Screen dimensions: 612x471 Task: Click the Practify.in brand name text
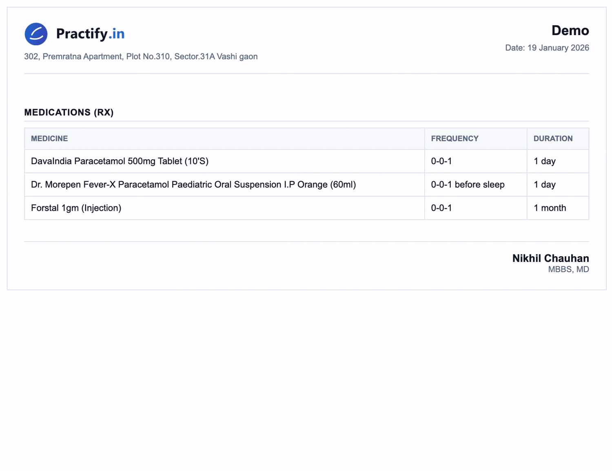click(90, 34)
